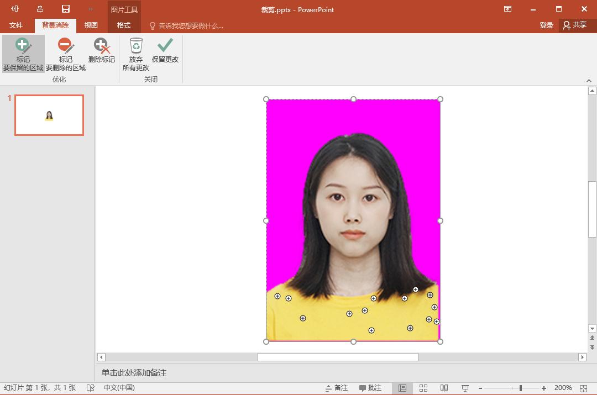Select the 标记要保留的区域 tool
Screen dimensions: 597x395
22,53
